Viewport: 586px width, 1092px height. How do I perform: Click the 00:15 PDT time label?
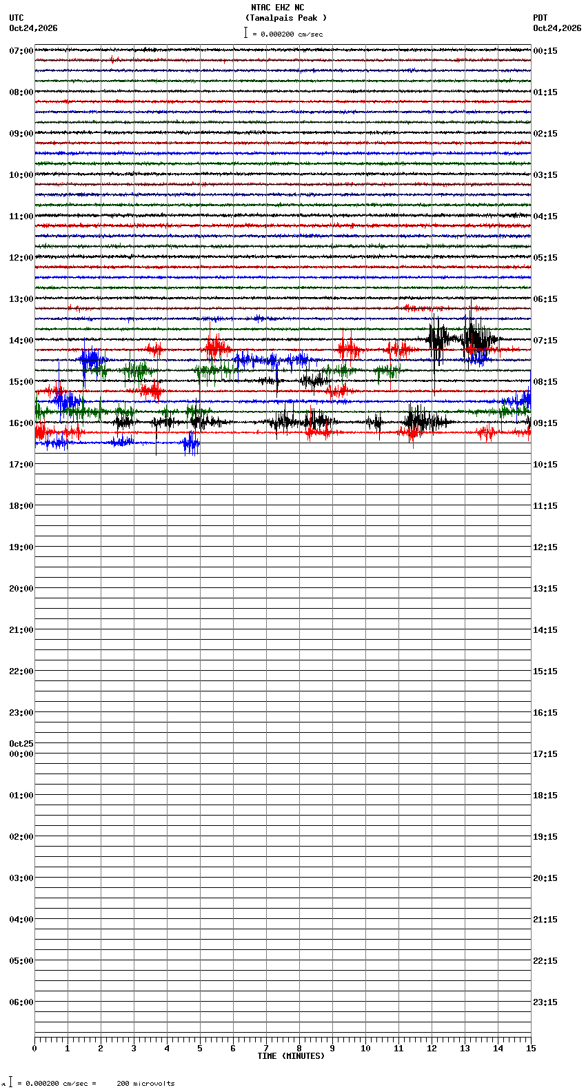point(545,51)
